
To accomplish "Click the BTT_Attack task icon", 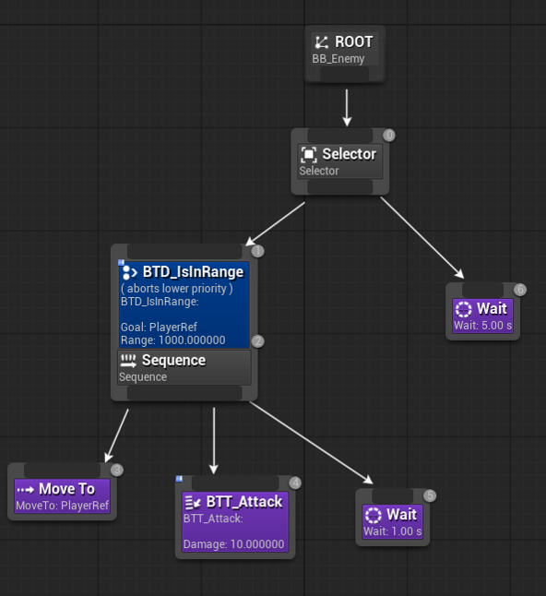I will click(x=193, y=503).
